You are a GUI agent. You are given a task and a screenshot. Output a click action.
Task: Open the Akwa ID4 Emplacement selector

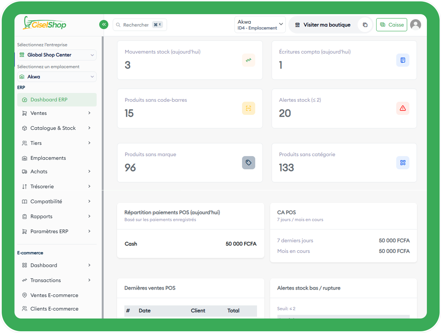click(x=260, y=25)
